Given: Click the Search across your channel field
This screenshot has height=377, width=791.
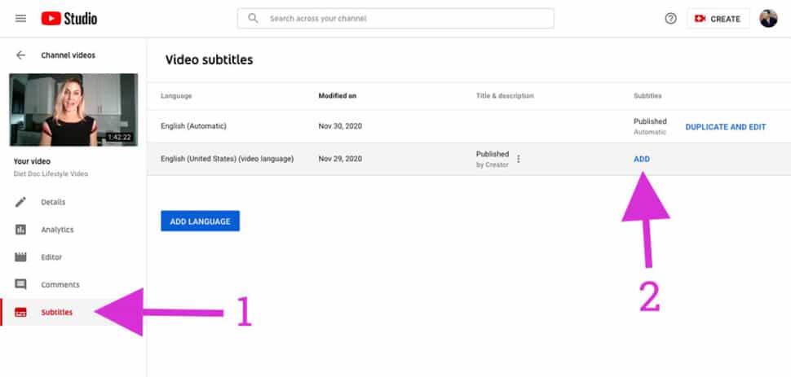Looking at the screenshot, I should [395, 19].
